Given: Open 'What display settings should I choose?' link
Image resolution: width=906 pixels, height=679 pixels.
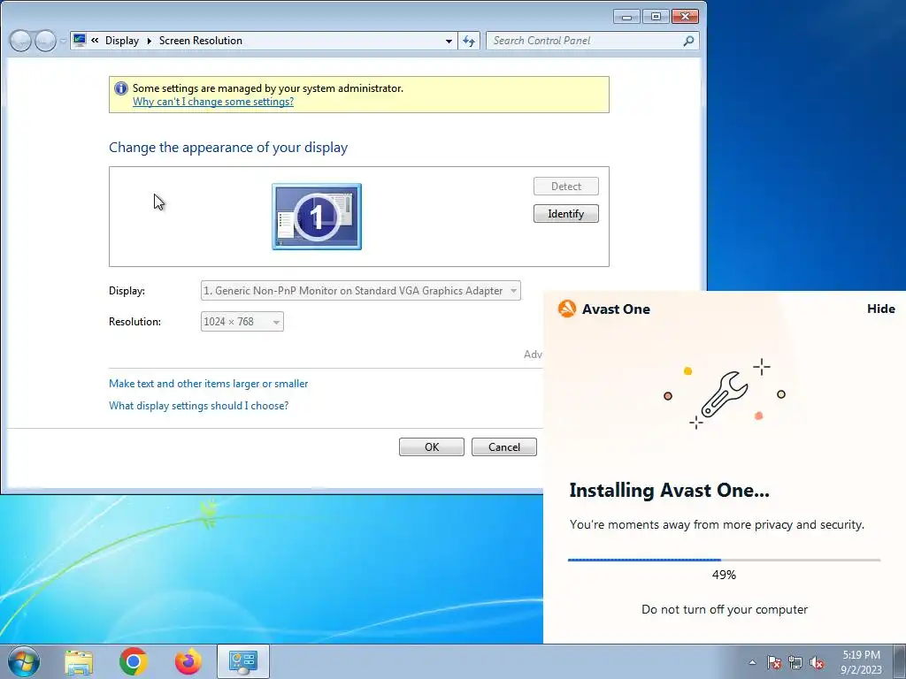Looking at the screenshot, I should coord(199,405).
